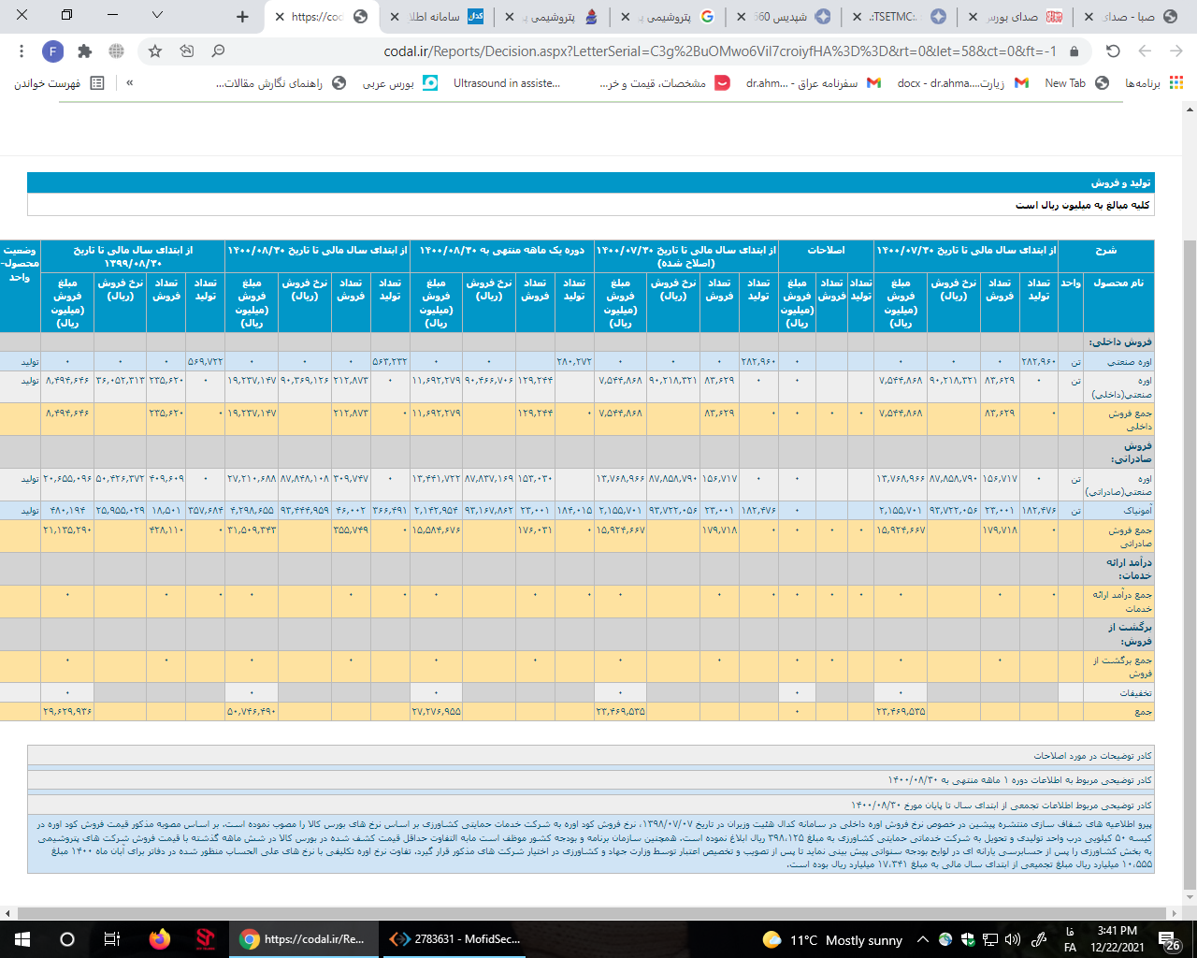Open the notification center with 26 alerts
The height and width of the screenshot is (958, 1197).
point(1169,940)
